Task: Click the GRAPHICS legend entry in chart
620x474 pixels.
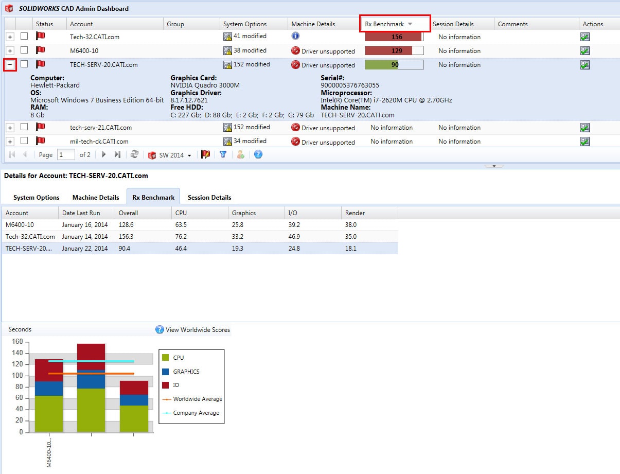Action: pyautogui.click(x=181, y=371)
